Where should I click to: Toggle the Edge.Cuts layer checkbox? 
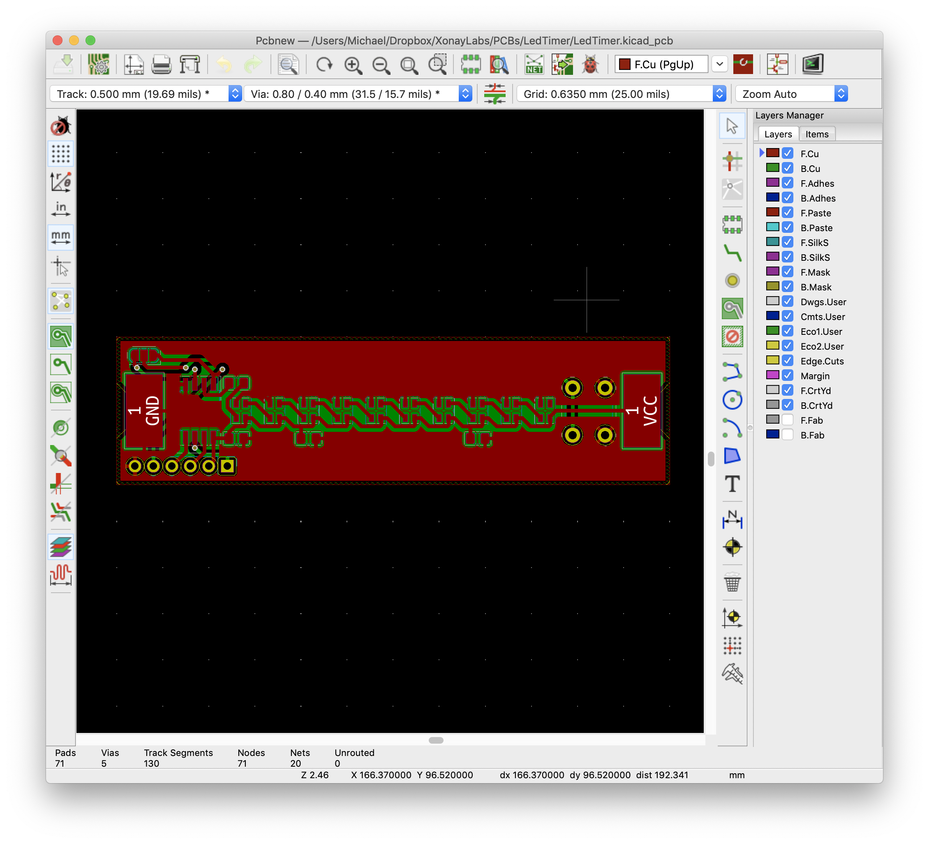(788, 361)
